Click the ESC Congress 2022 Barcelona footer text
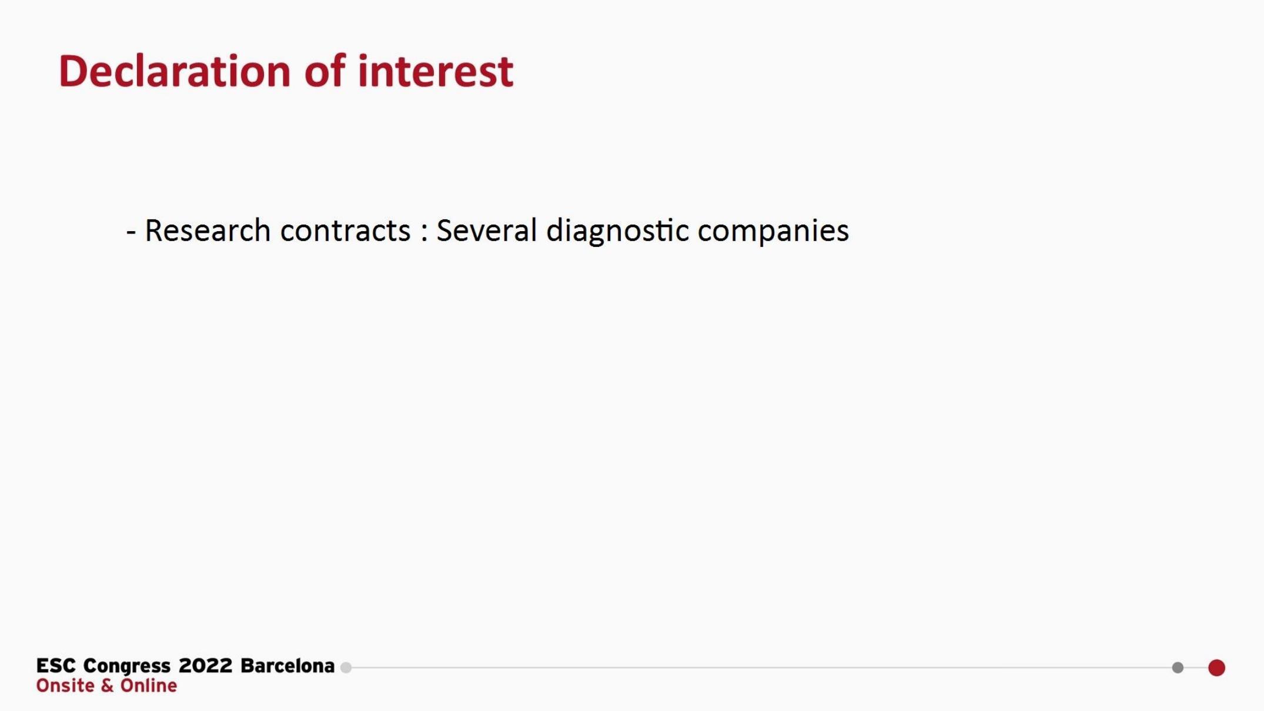 coord(185,666)
